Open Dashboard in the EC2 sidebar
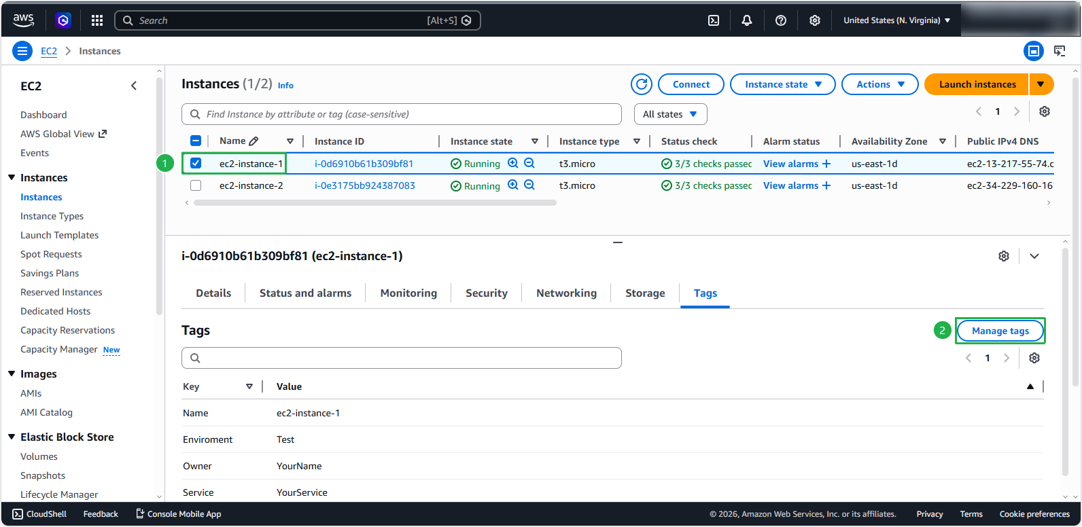The image size is (1082, 527). point(43,115)
